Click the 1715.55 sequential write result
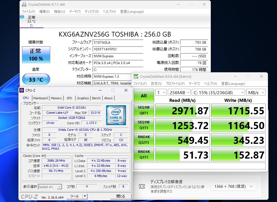The width and height of the screenshot is (277, 202). [238, 110]
